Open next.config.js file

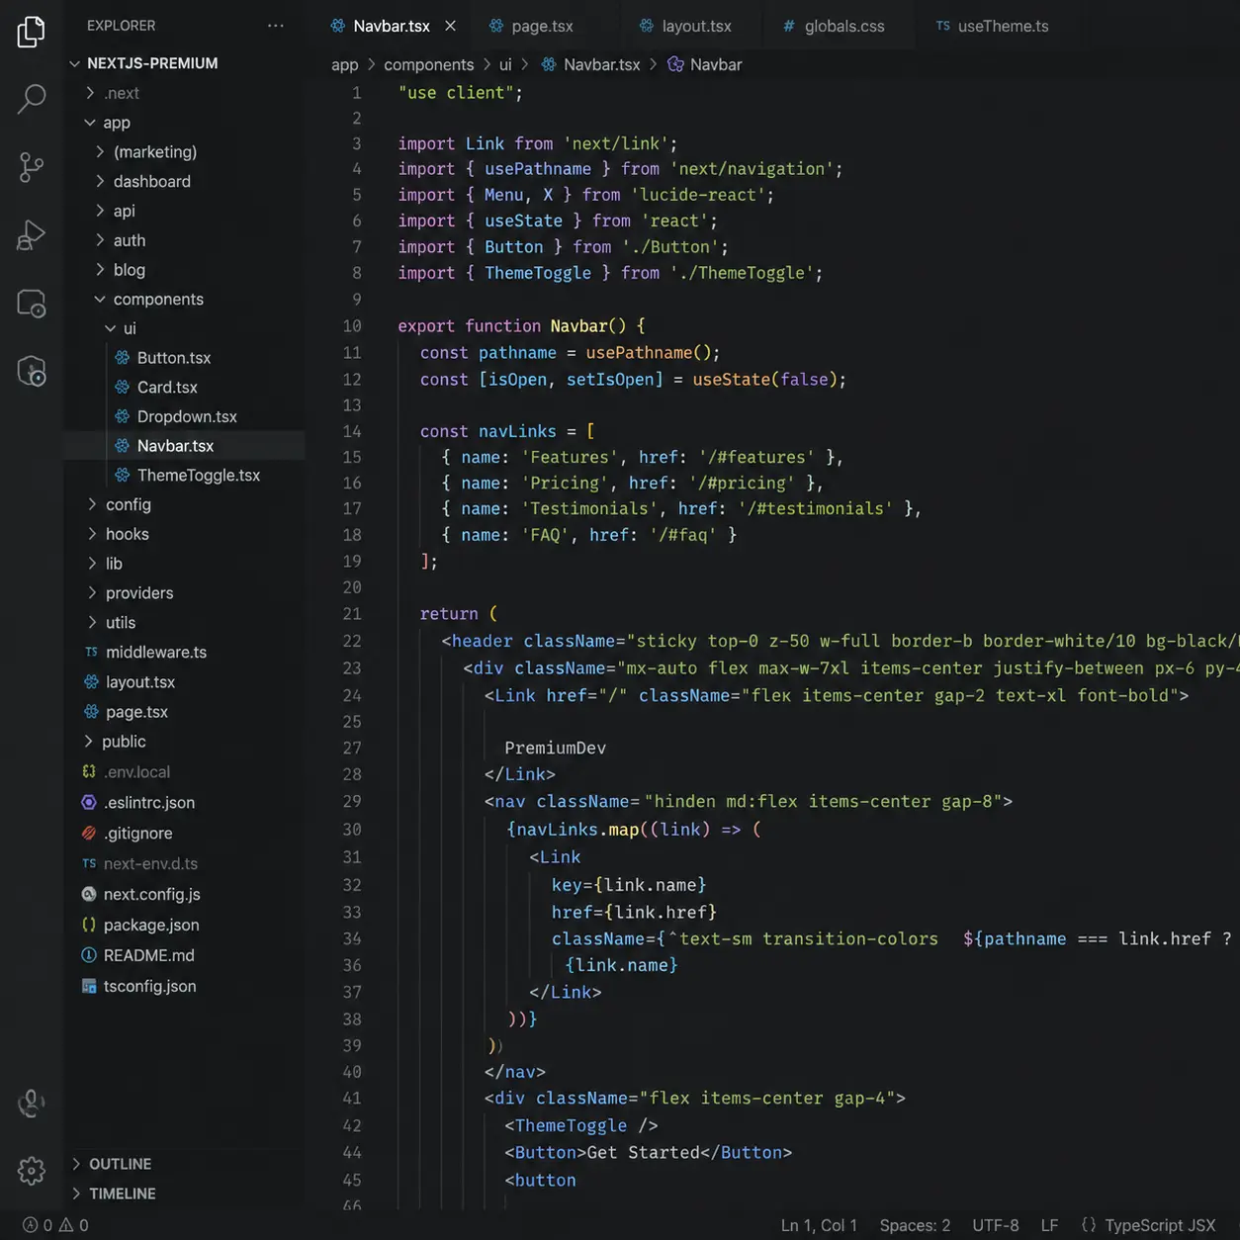(151, 895)
